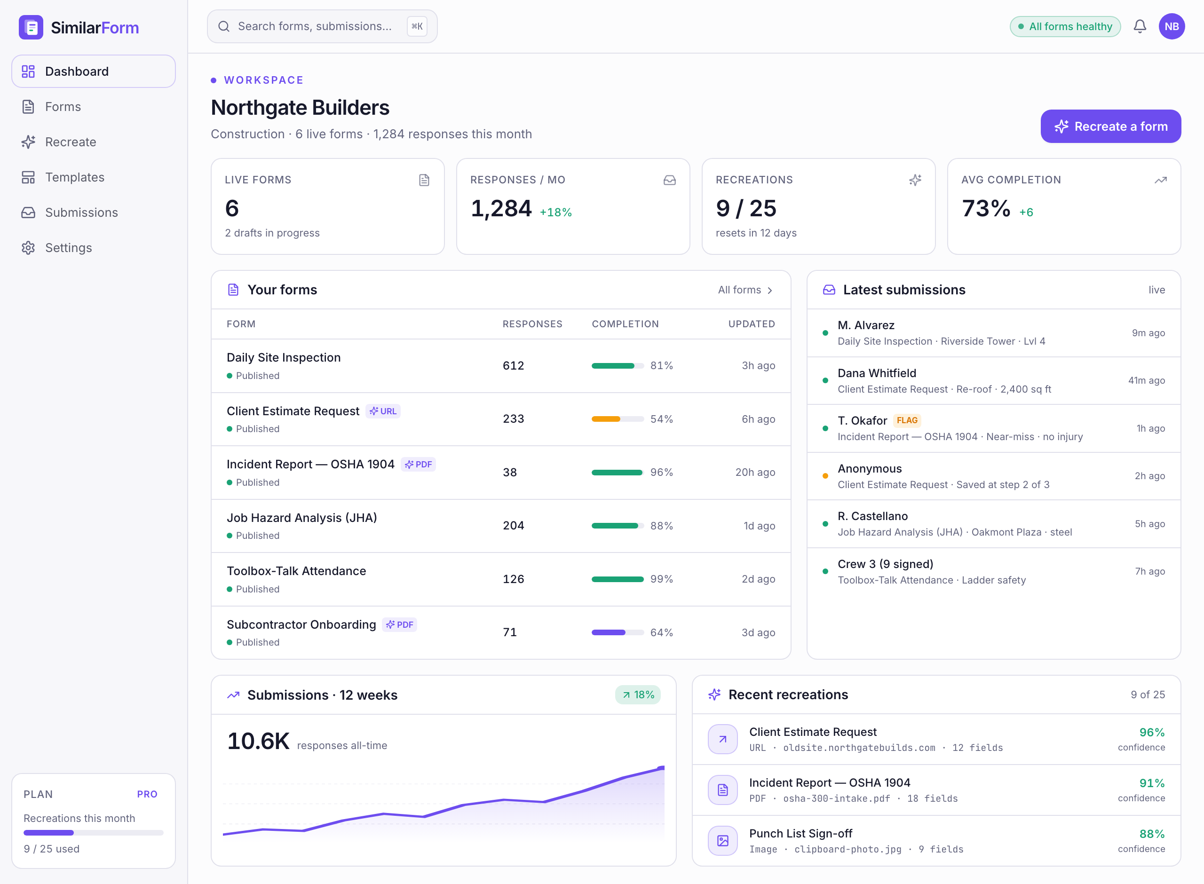Click the Dashboard grid icon in sidebar

(x=28, y=71)
